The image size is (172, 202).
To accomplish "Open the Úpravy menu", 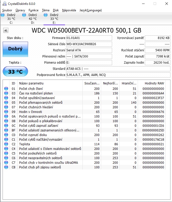I will point(20,10).
